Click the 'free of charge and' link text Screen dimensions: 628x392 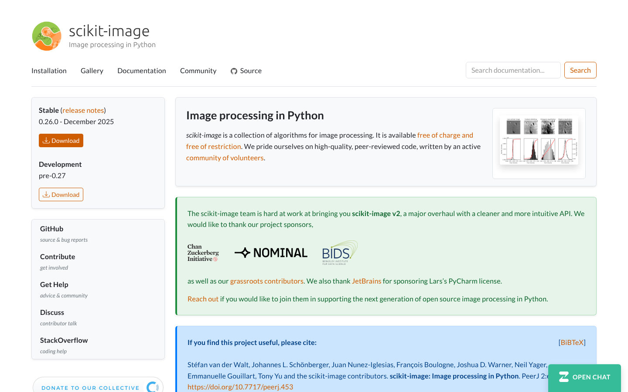pos(445,135)
